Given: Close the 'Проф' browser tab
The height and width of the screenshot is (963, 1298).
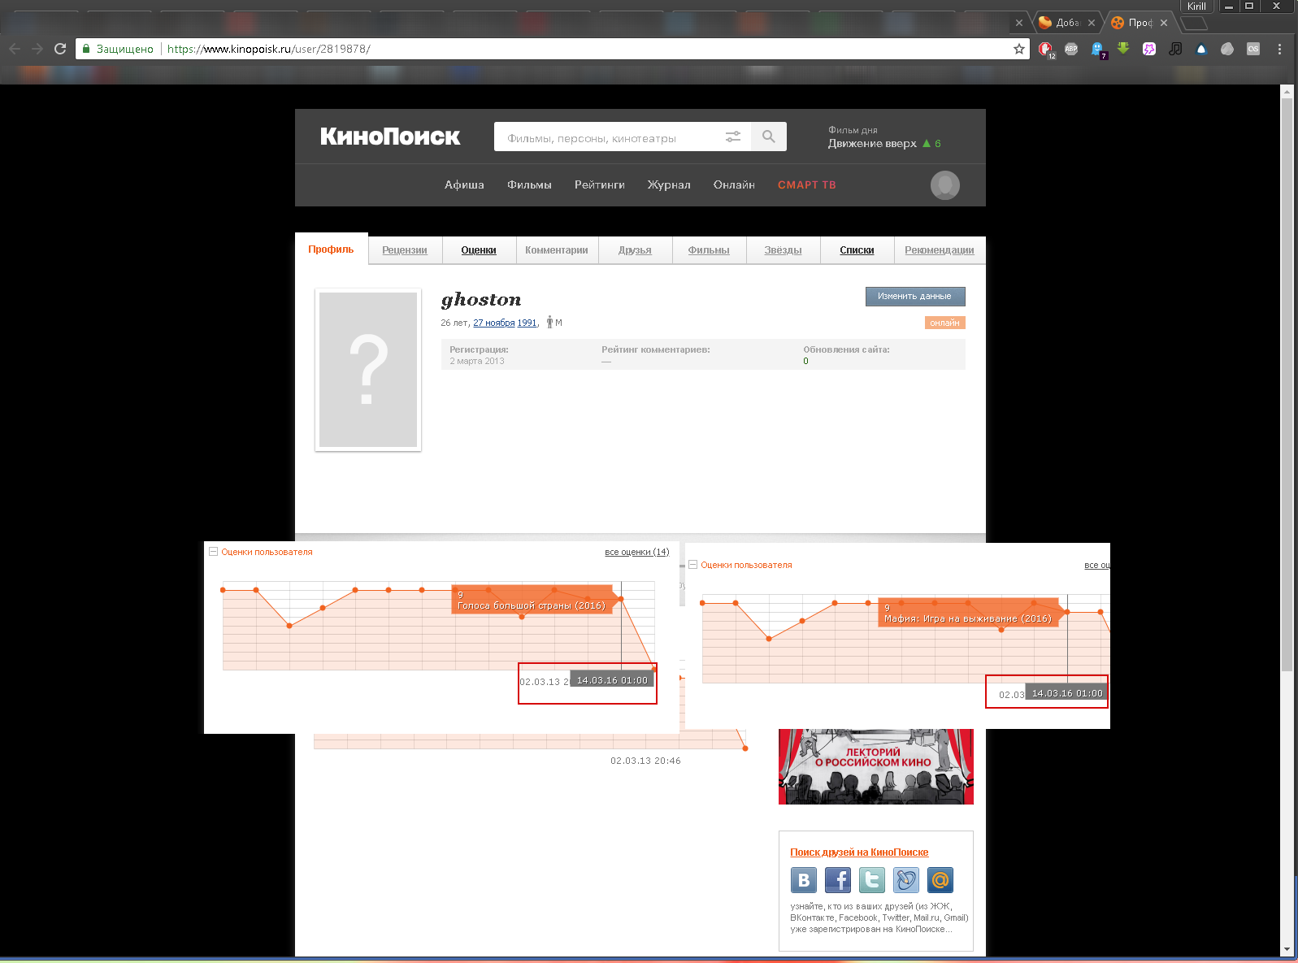Looking at the screenshot, I should pyautogui.click(x=1164, y=23).
